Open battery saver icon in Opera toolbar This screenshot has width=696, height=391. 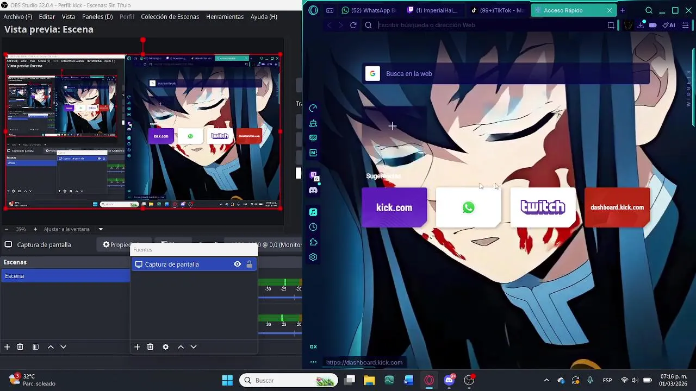click(653, 25)
